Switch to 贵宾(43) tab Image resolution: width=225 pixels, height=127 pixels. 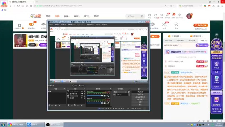192,41
